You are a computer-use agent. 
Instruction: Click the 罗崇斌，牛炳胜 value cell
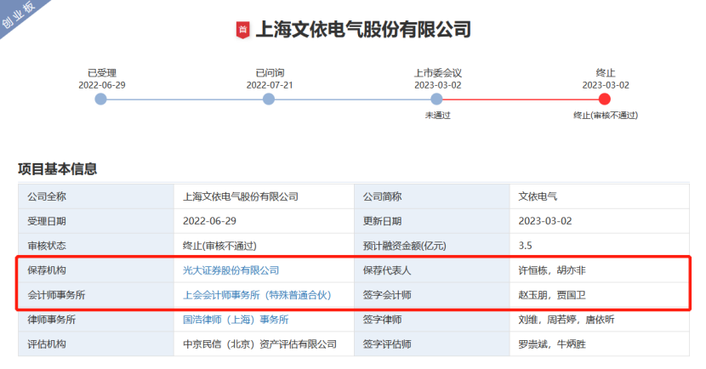[x=600, y=344]
